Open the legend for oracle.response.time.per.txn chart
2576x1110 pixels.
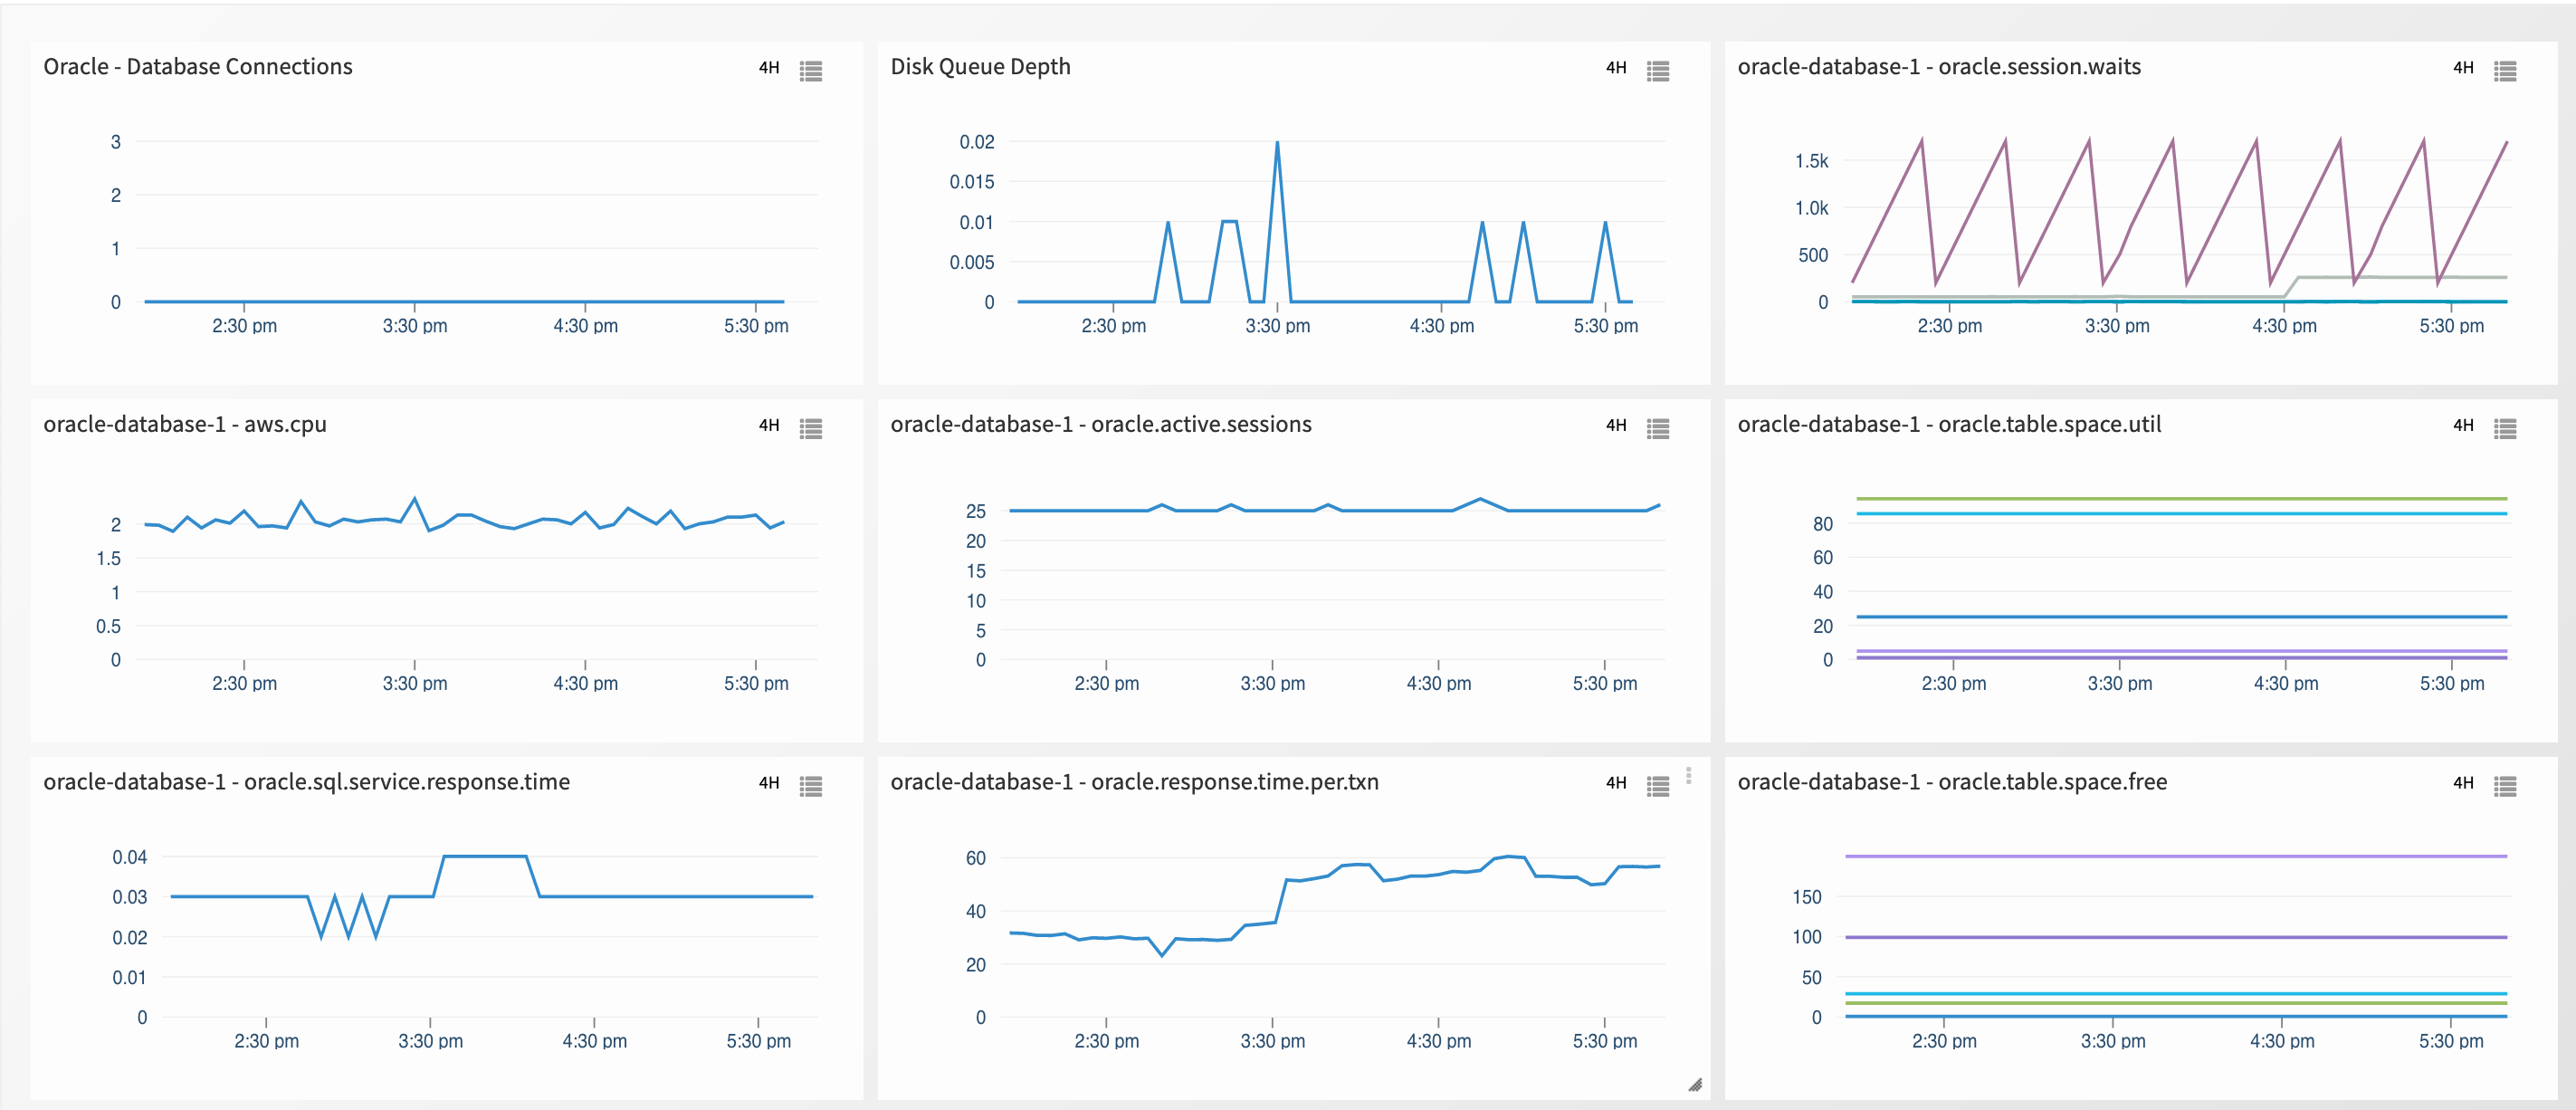pyautogui.click(x=1659, y=786)
